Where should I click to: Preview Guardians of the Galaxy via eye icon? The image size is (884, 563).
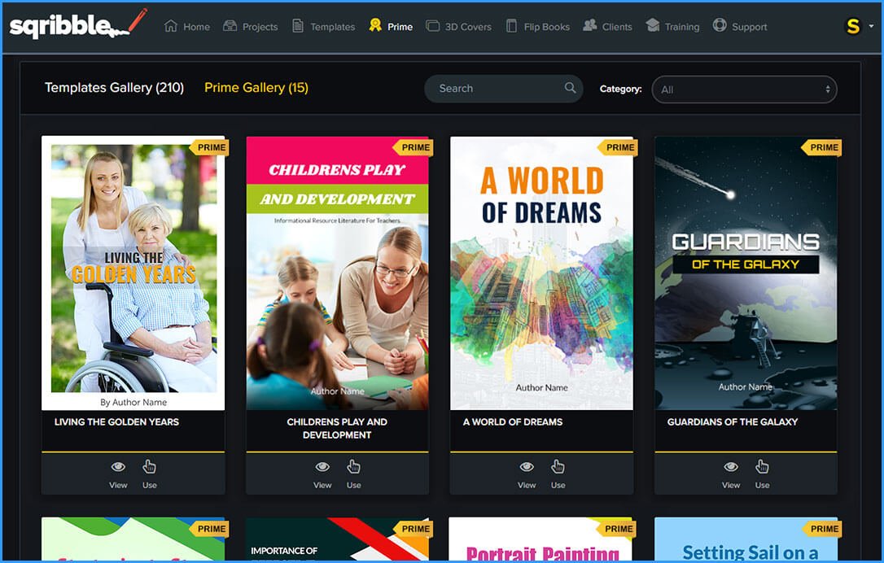pyautogui.click(x=731, y=467)
